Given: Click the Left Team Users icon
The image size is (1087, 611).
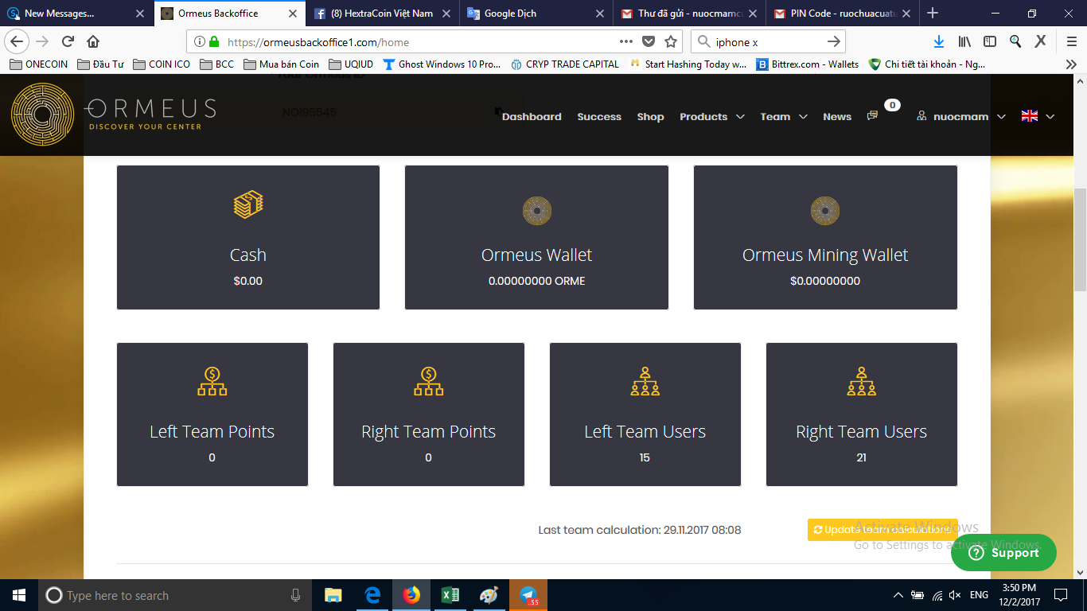Looking at the screenshot, I should tap(645, 381).
